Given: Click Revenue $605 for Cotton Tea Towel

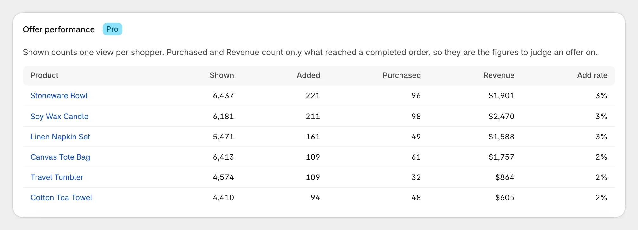Looking at the screenshot, I should [x=505, y=198].
